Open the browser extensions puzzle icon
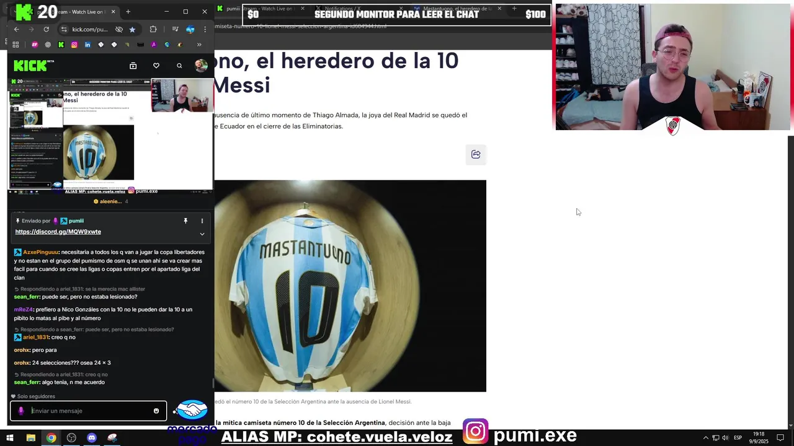 click(153, 29)
